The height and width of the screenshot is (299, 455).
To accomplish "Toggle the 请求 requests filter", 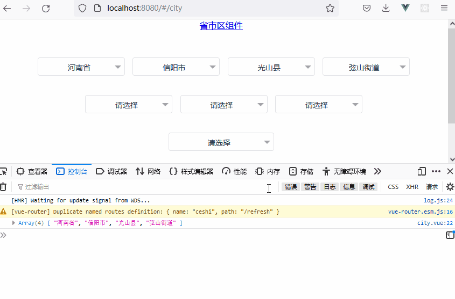I will (x=431, y=187).
